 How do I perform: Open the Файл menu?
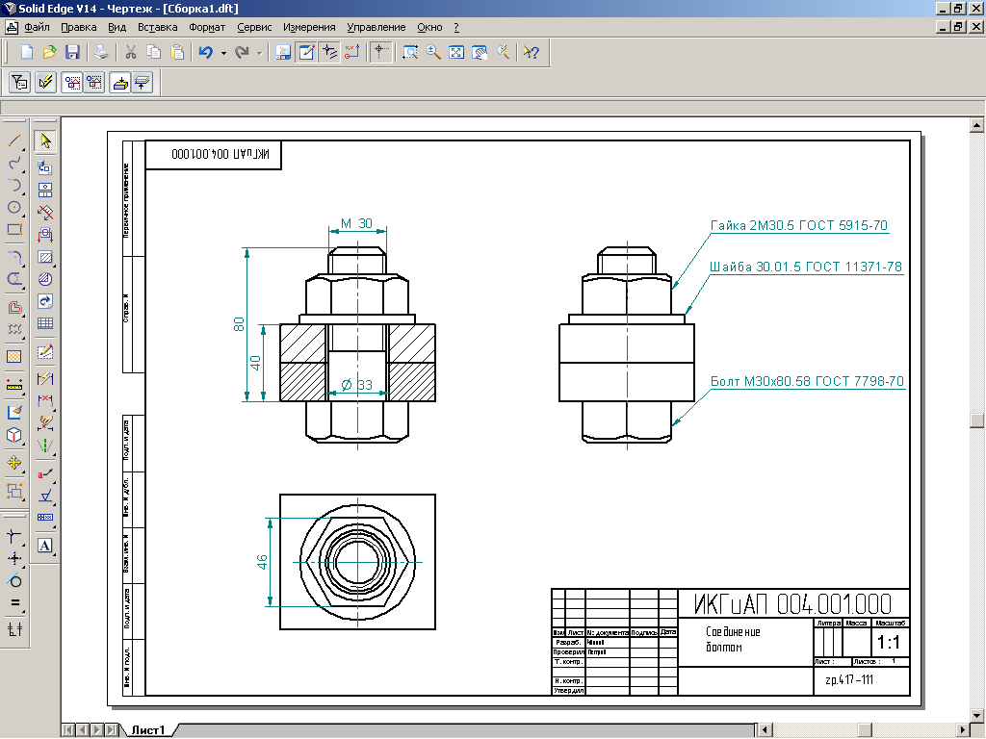click(37, 27)
